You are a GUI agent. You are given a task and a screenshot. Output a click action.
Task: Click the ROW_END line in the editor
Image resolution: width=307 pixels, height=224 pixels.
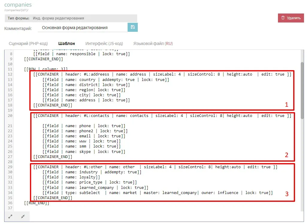[x=37, y=203]
